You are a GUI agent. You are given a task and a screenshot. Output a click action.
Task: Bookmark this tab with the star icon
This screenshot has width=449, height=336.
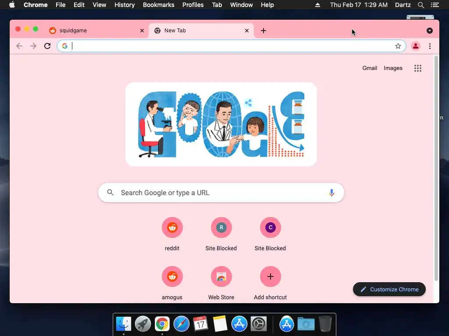[398, 46]
